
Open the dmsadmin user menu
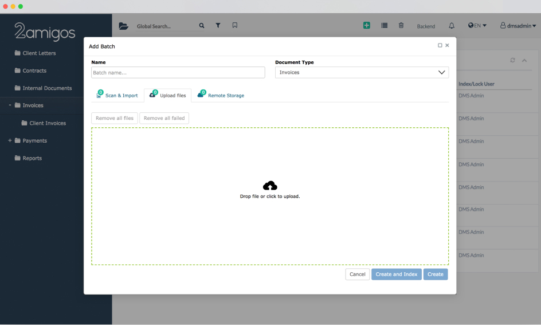pyautogui.click(x=518, y=26)
